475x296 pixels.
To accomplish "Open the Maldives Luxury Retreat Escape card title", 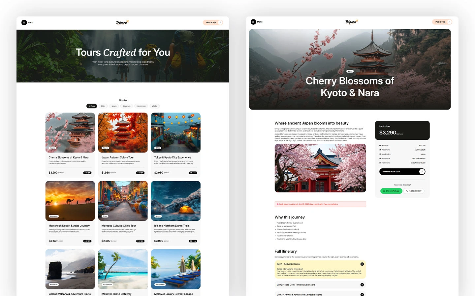I will 174,294.
